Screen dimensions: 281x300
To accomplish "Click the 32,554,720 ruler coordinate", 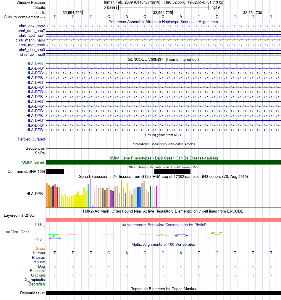I will pyautogui.click(x=72, y=13).
